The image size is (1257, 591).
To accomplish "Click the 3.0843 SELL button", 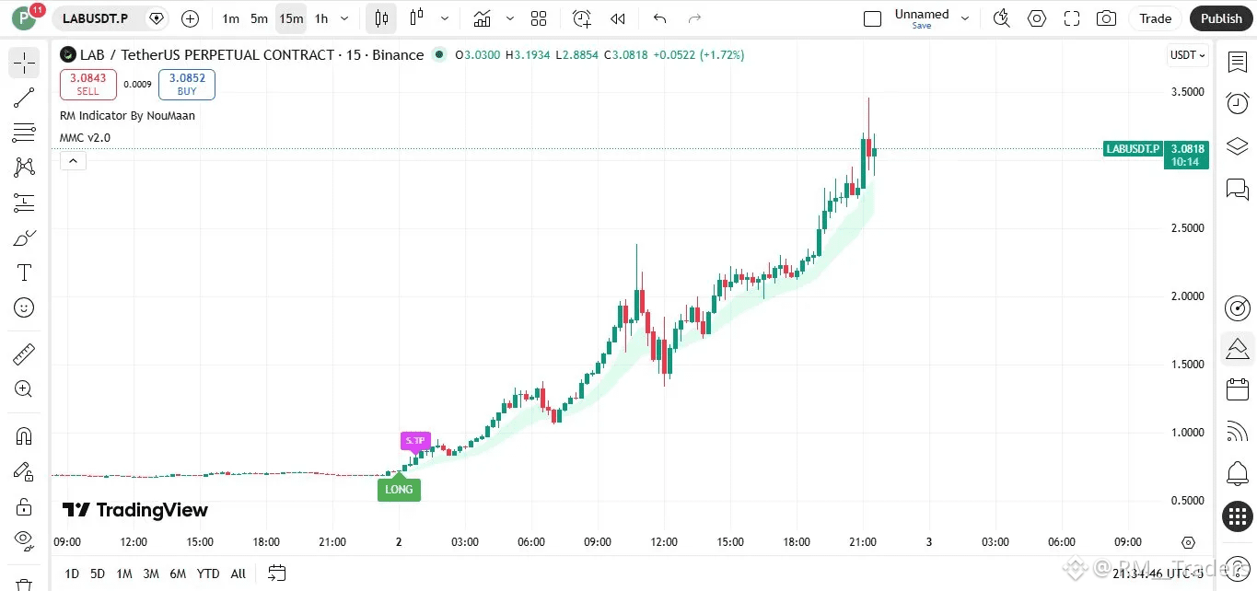I will pos(88,85).
